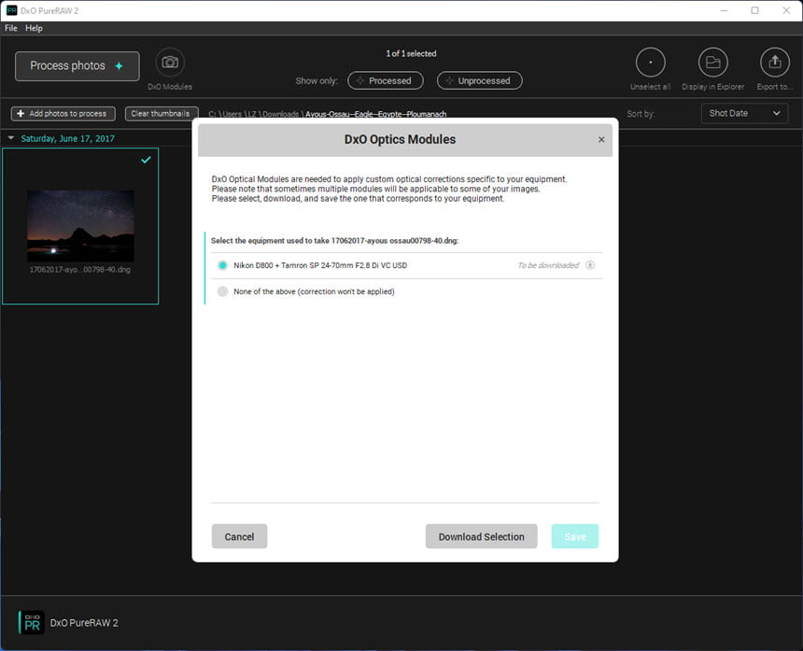Click the Export to upload icon
The width and height of the screenshot is (803, 651).
[x=775, y=63]
